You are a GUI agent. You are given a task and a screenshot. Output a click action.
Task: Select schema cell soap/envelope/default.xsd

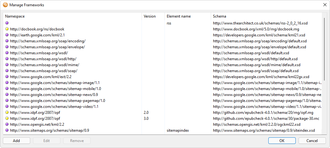[x=260, y=47]
